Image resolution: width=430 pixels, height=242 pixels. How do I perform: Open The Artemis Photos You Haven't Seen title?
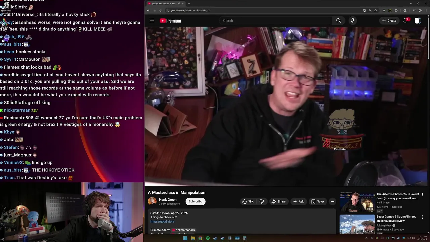tap(397, 196)
